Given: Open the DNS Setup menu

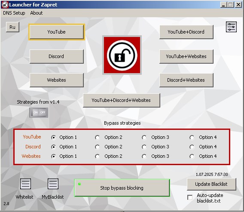Looking at the screenshot, I should pos(14,13).
